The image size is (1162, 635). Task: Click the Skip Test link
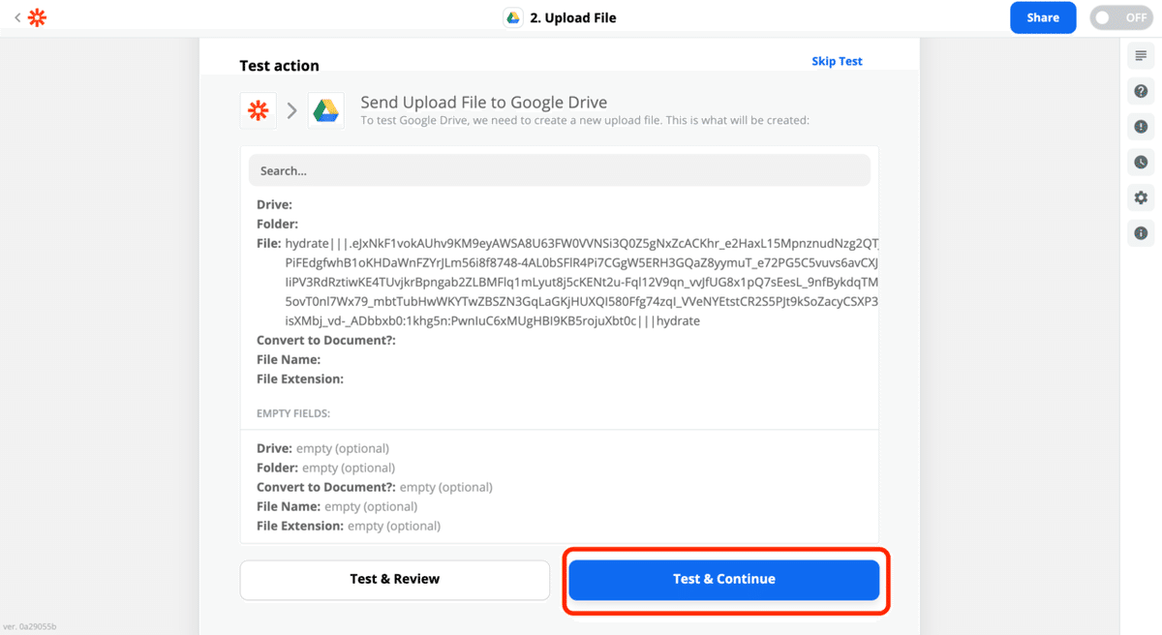tap(837, 61)
